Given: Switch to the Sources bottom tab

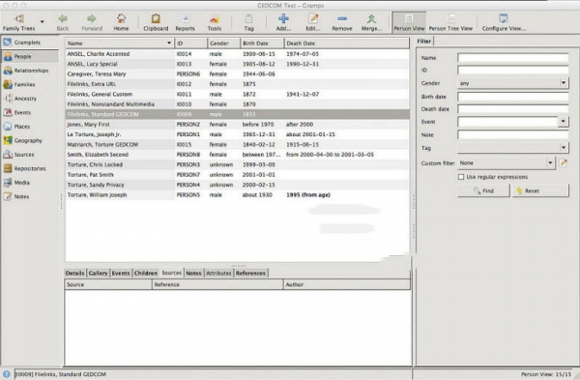Looking at the screenshot, I should (x=172, y=273).
